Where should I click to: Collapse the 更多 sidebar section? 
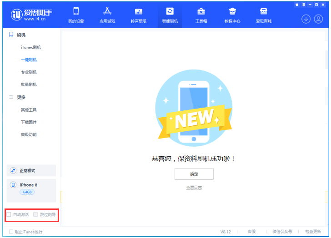click(21, 97)
